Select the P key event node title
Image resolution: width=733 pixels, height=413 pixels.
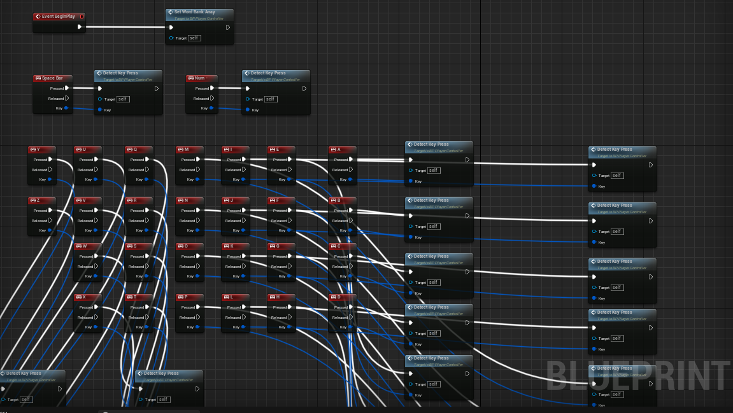[186, 297]
